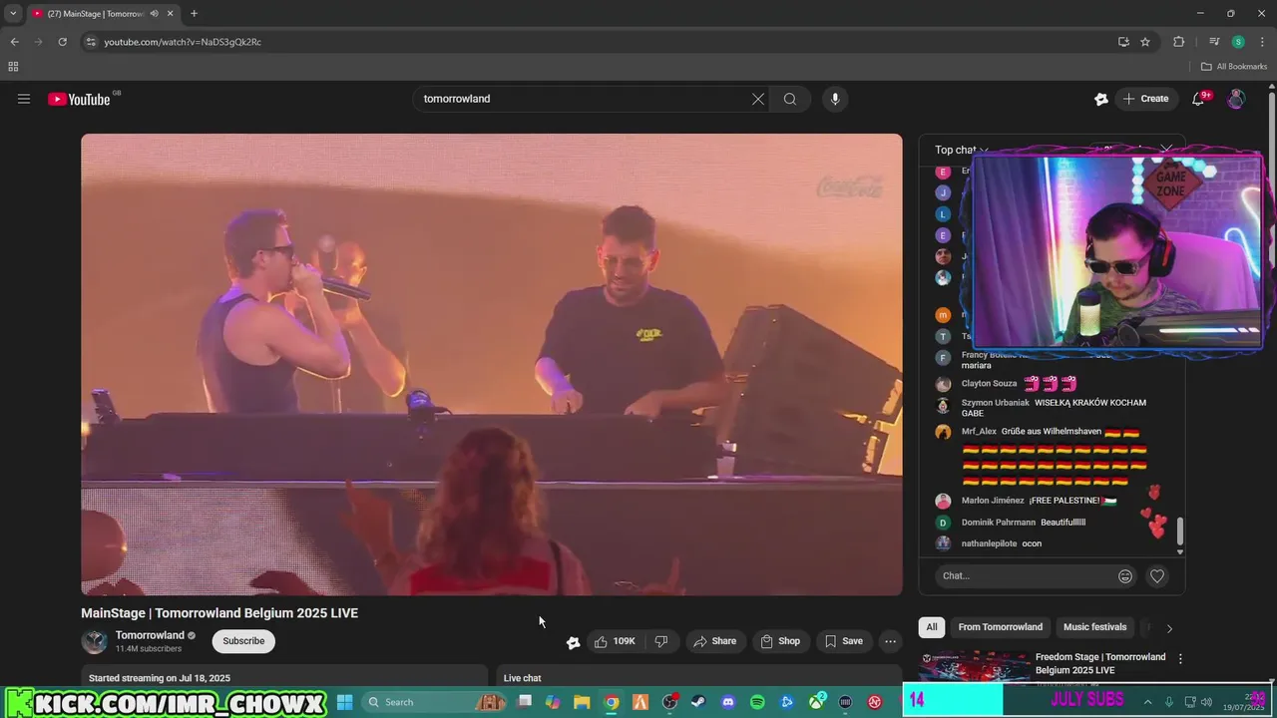Open Discord from the taskbar
Screen dimensions: 1277x718
click(728, 702)
